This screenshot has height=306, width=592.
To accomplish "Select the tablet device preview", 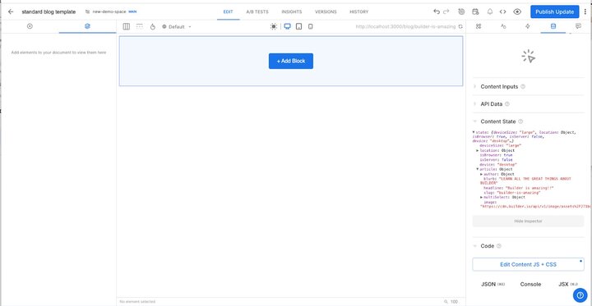I will tap(298, 26).
